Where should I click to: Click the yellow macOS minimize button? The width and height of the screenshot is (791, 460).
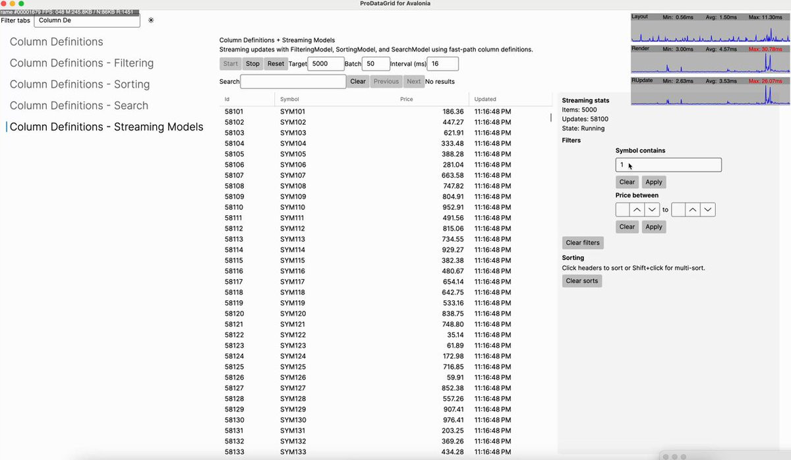(x=13, y=3)
